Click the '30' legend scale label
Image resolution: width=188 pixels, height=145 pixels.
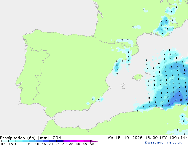[64, 144]
